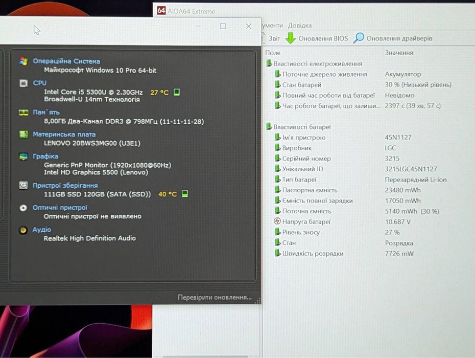The image size is (475, 358).
Task: Open the Аудіо section link
Action: coord(42,229)
